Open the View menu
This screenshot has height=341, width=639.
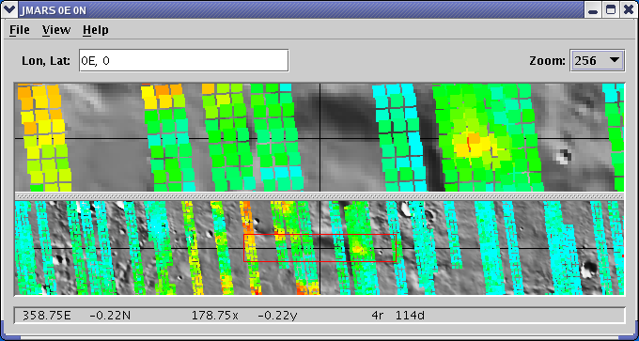click(56, 30)
